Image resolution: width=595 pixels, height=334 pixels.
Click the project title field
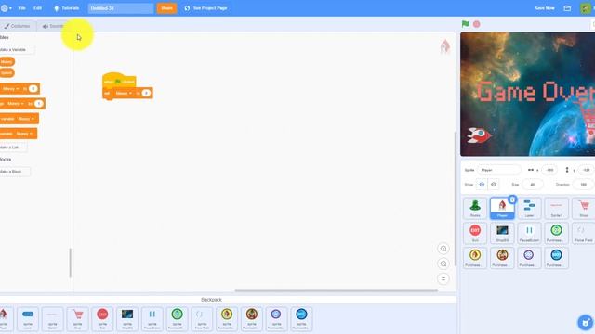[x=121, y=8]
